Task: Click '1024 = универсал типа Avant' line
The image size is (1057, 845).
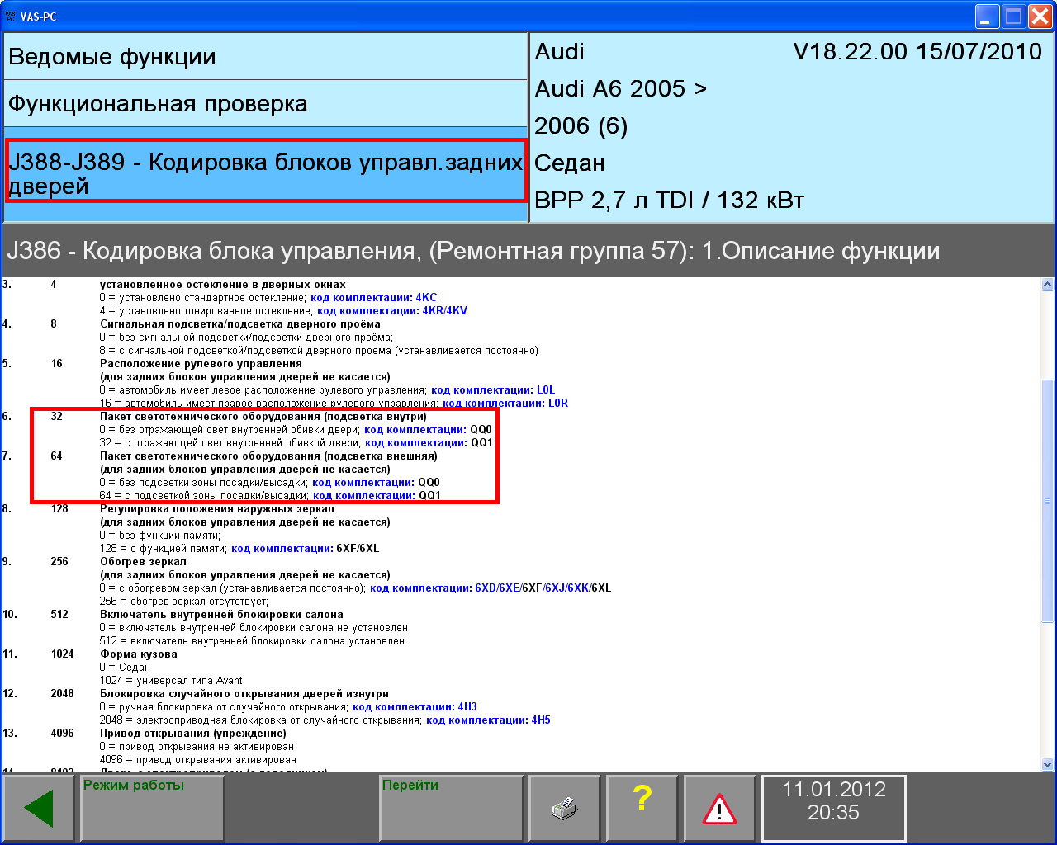Action: coord(171,681)
